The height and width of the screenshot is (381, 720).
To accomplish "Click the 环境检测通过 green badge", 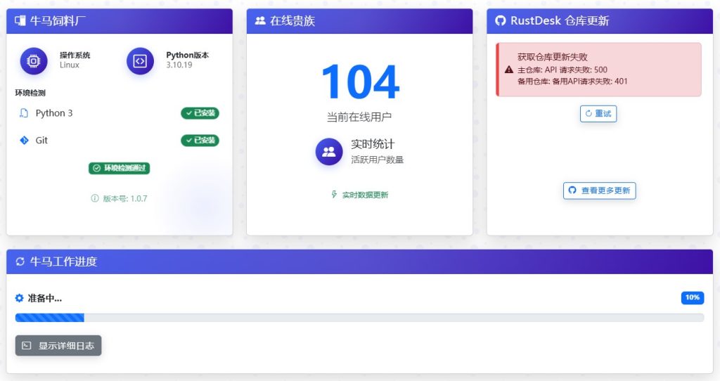I will [120, 169].
